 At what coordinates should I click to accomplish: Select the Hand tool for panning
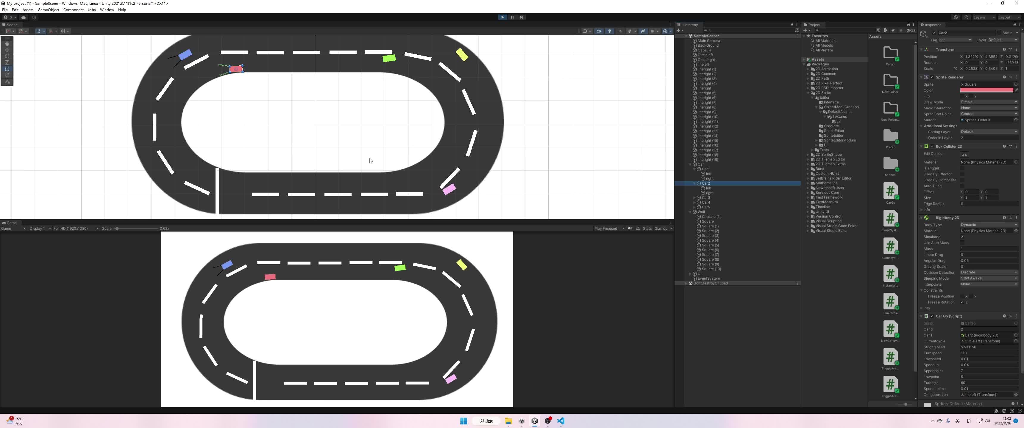coord(7,43)
